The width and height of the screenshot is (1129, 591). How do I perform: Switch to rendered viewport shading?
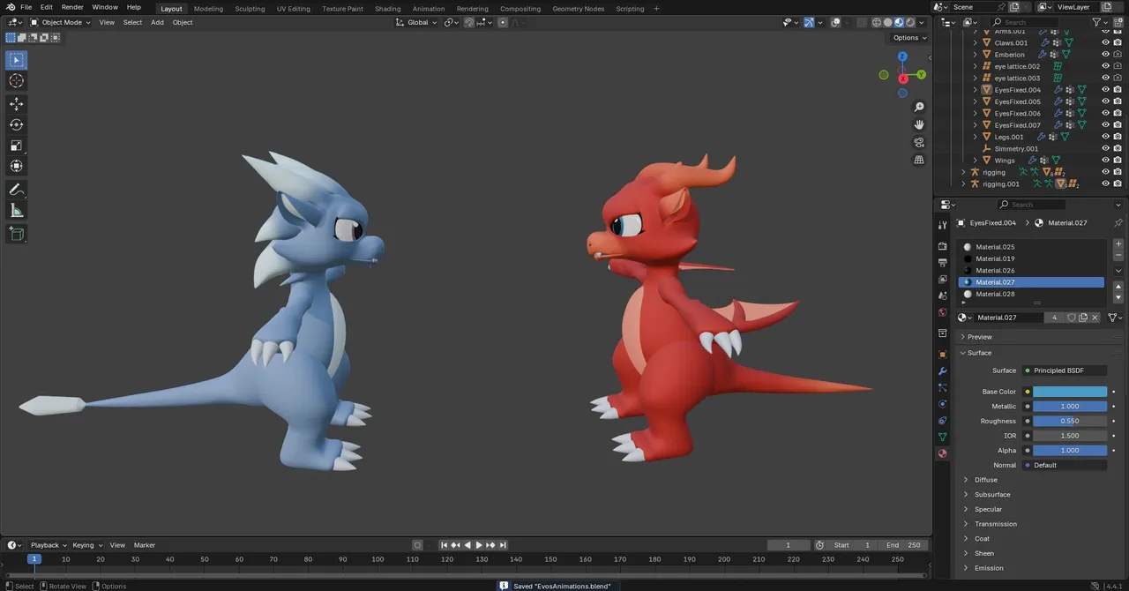[910, 22]
